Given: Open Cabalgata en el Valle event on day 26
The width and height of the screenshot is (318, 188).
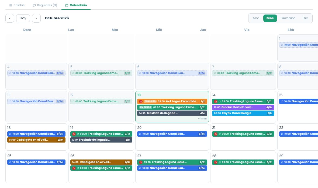Looking at the screenshot, I should pyautogui.click(x=101, y=162).
